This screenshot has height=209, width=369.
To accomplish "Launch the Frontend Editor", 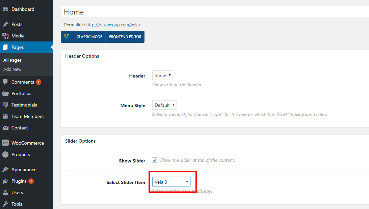I will [125, 37].
